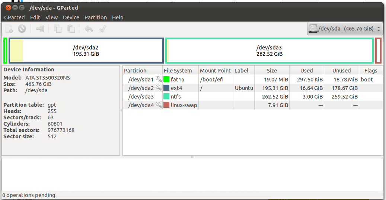This screenshot has width=386, height=200.
Task: Select the /dev/sda3 block in disk map
Action: (x=269, y=51)
